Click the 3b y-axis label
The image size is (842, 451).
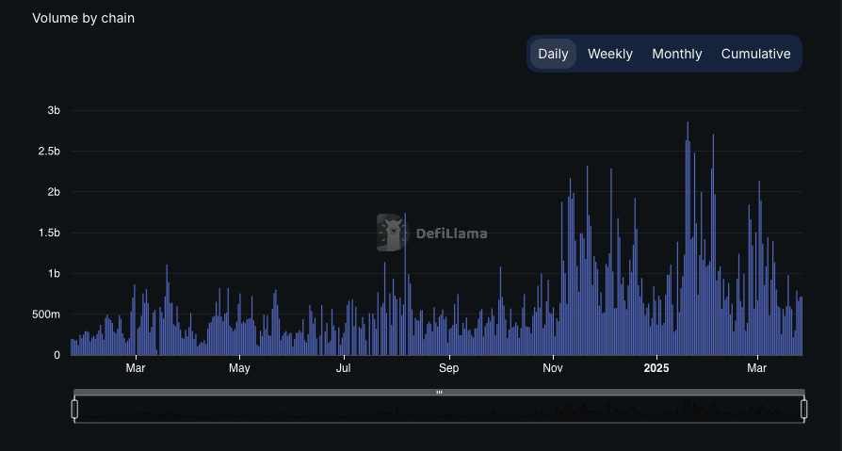pyautogui.click(x=54, y=110)
